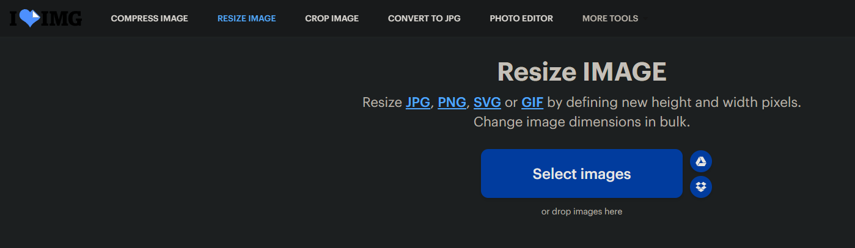Open the Compress Image tool
Image resolution: width=855 pixels, height=248 pixels.
click(x=149, y=18)
